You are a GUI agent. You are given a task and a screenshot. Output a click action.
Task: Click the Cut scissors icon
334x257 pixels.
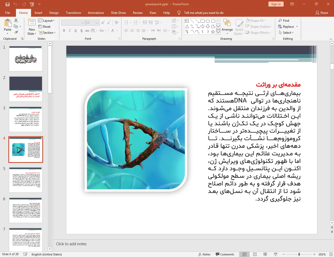point(16,20)
